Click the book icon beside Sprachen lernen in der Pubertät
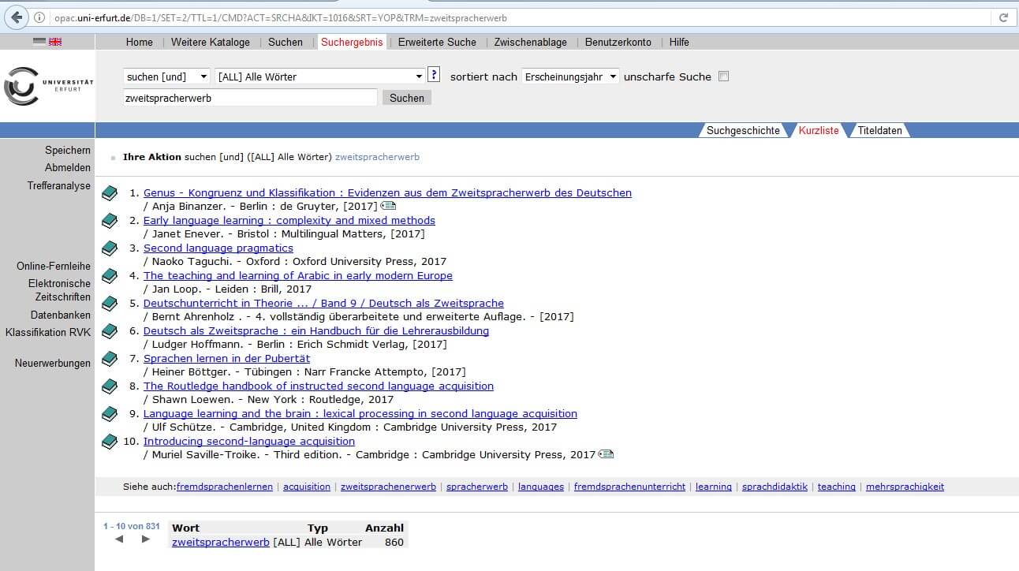 (110, 359)
